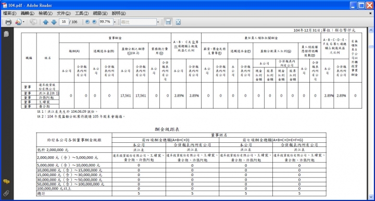This screenshot has height=201, width=375.
Task: Open the 工具(T) menu
Action: coord(82,14)
